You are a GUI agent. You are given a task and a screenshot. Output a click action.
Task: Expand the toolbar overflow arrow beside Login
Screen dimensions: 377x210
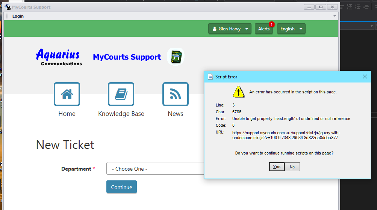coord(335,16)
